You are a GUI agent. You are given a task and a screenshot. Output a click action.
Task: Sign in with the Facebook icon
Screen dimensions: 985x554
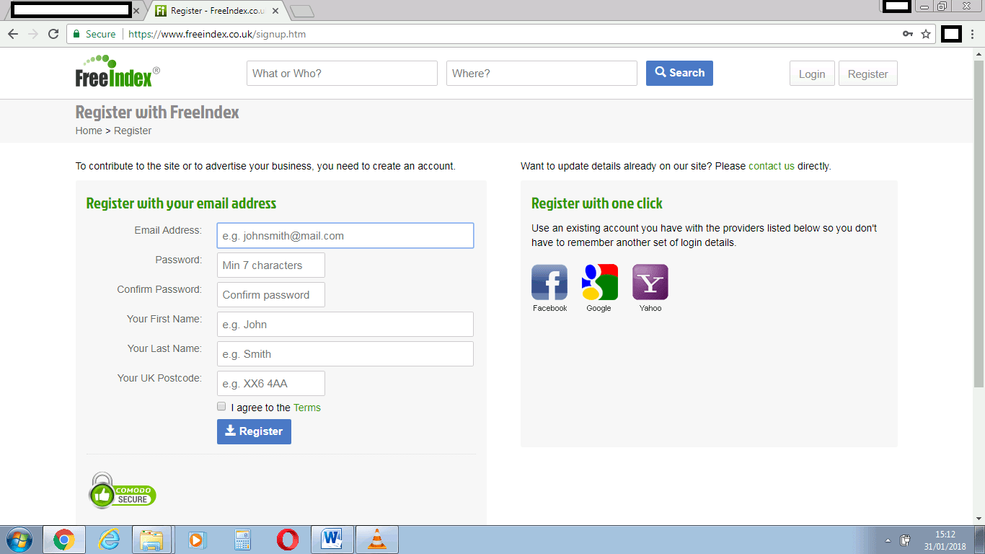coord(549,281)
